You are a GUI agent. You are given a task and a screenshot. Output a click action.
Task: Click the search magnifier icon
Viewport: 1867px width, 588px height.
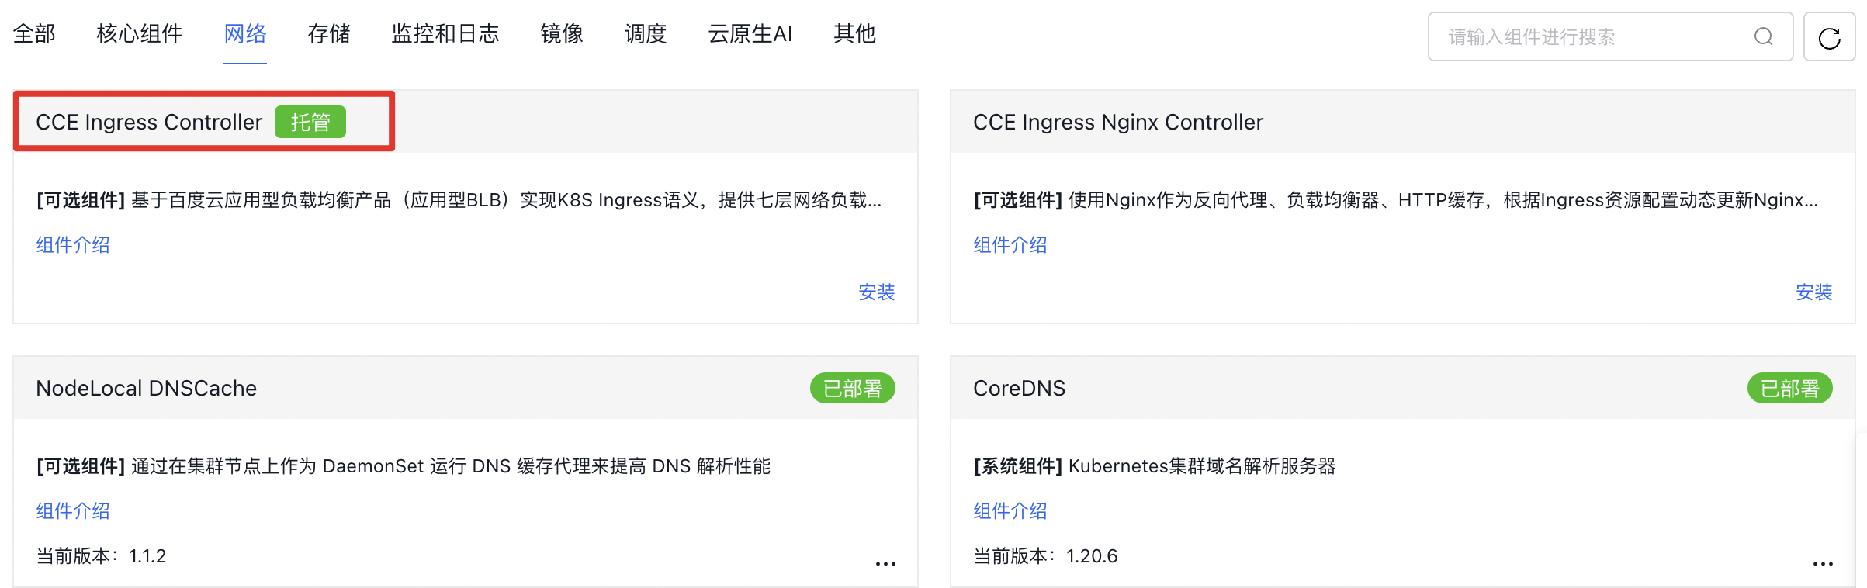[1764, 36]
